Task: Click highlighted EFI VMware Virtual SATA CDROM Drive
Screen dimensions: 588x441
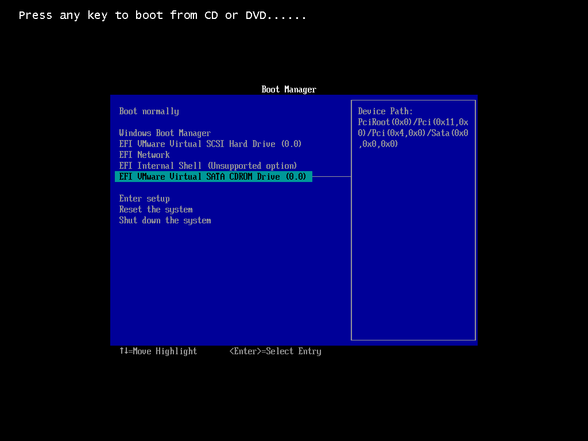Action: (214, 177)
